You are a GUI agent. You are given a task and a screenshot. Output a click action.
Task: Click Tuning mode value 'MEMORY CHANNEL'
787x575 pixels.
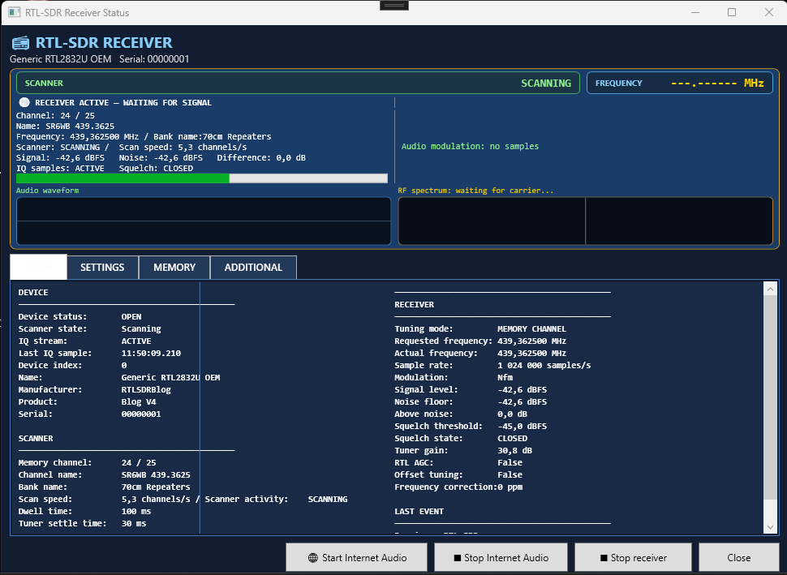[x=531, y=329]
